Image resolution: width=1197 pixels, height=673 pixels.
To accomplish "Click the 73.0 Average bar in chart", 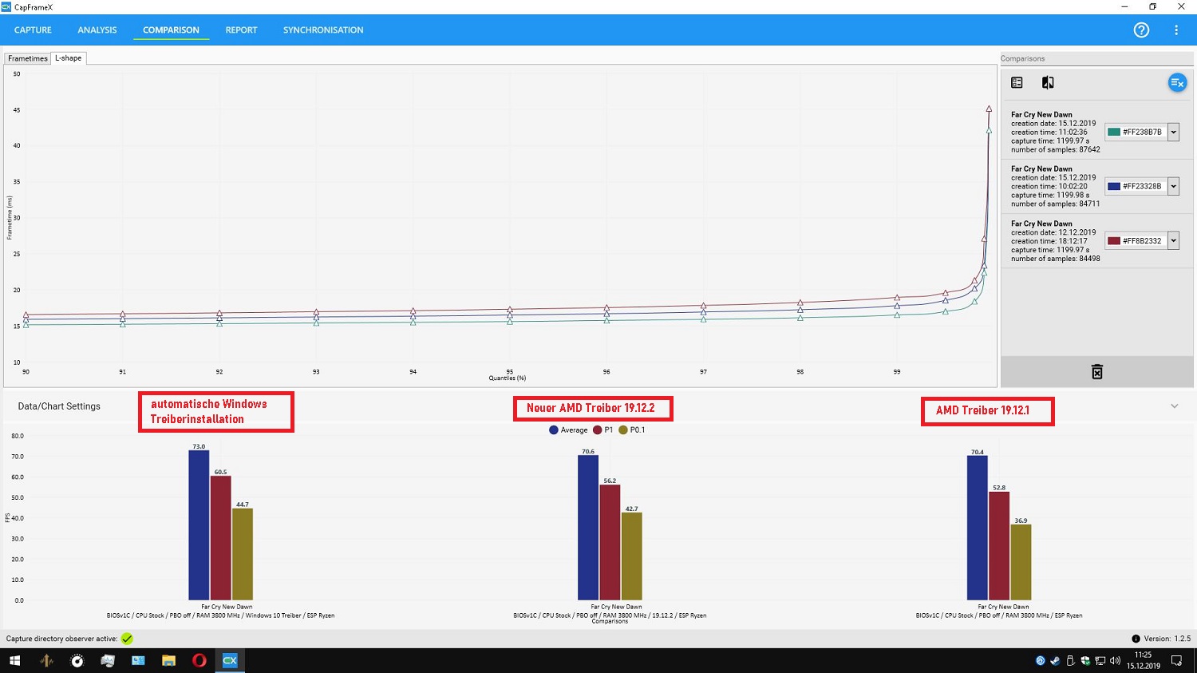I will coord(199,525).
